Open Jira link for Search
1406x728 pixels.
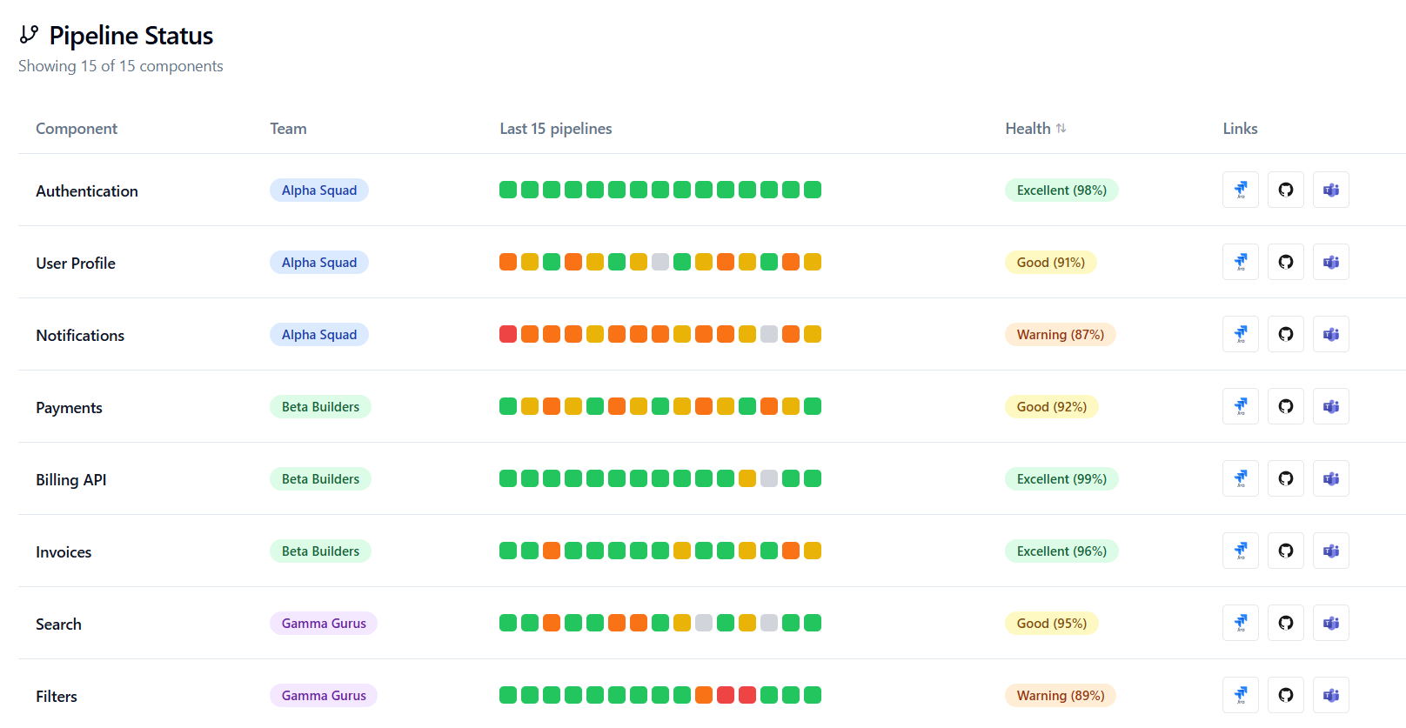(1241, 623)
